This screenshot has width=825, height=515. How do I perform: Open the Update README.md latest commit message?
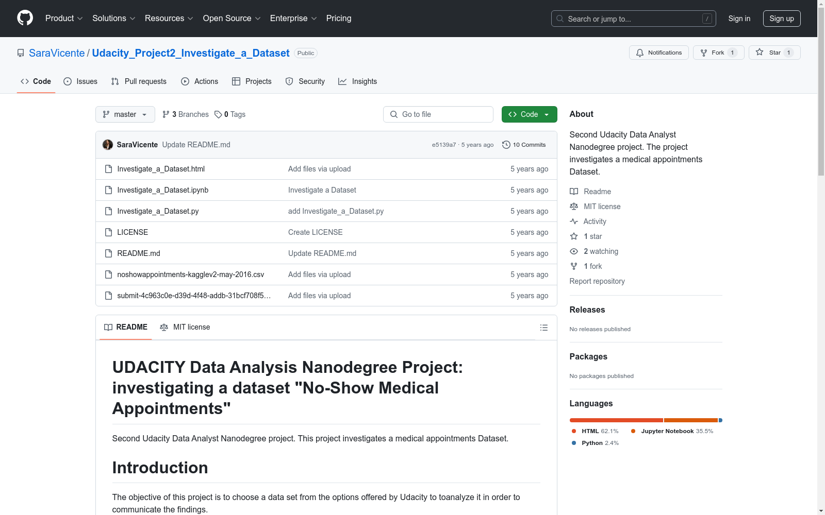point(196,145)
